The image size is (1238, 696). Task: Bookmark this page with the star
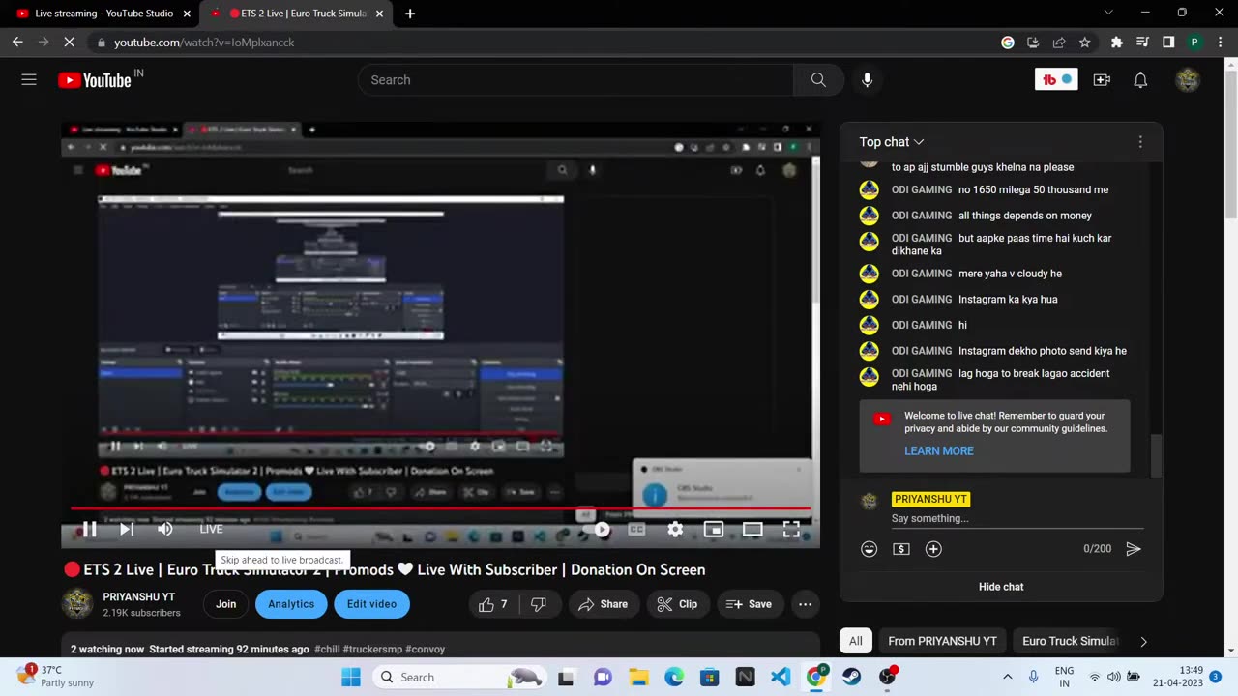1085,43
